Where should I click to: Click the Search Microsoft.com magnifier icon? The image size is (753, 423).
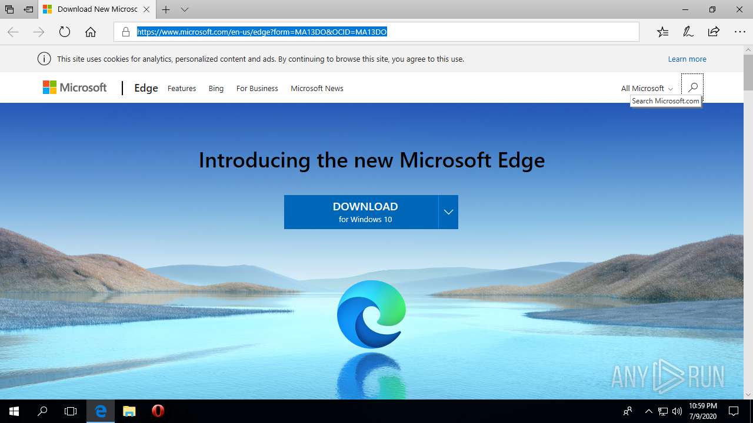click(692, 87)
